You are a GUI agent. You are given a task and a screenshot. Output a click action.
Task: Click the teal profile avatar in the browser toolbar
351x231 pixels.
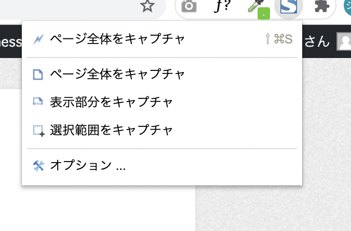[348, 7]
